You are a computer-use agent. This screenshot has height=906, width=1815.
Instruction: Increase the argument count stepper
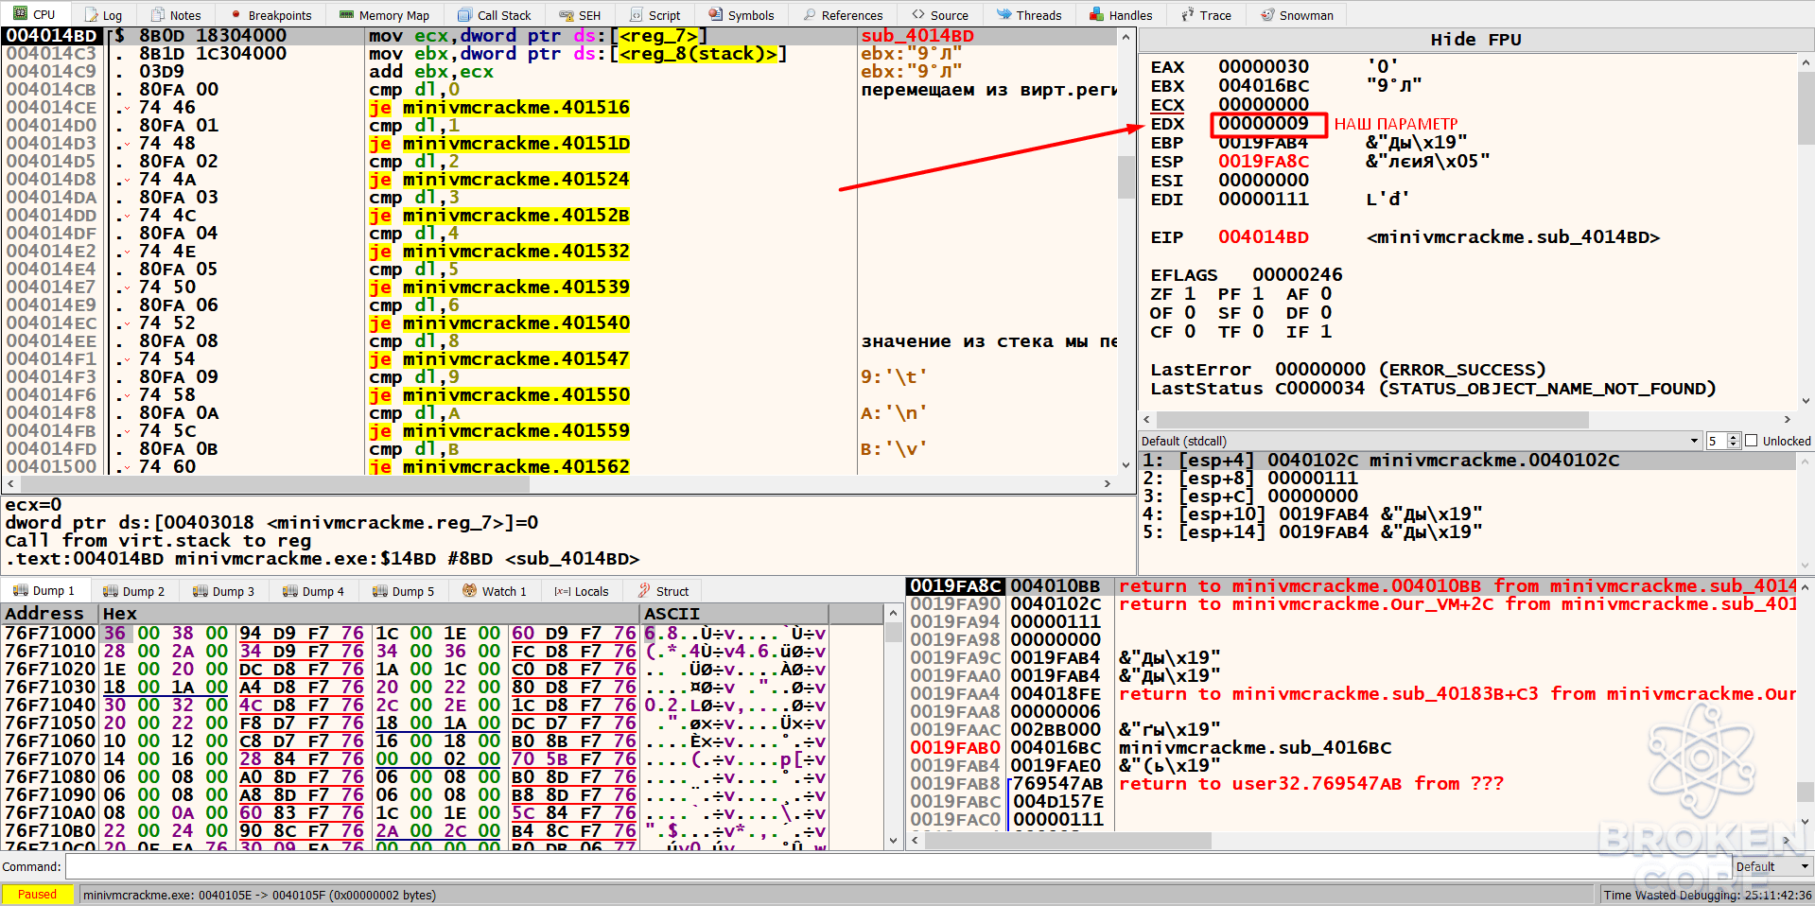(1734, 437)
